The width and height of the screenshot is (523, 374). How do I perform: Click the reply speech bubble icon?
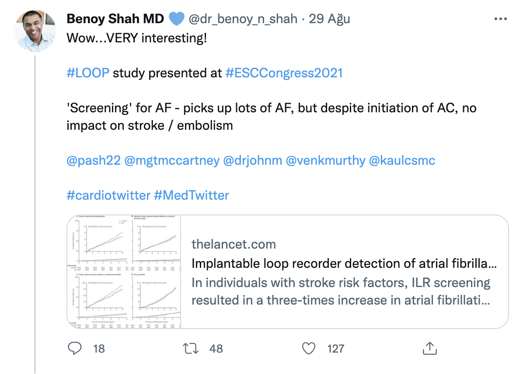pos(76,348)
